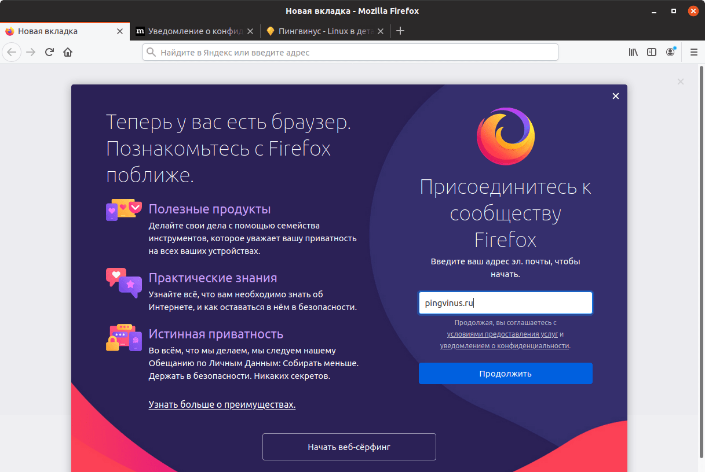This screenshot has width=705, height=472.
Task: Click the 'Практические знания' heading
Action: point(213,278)
